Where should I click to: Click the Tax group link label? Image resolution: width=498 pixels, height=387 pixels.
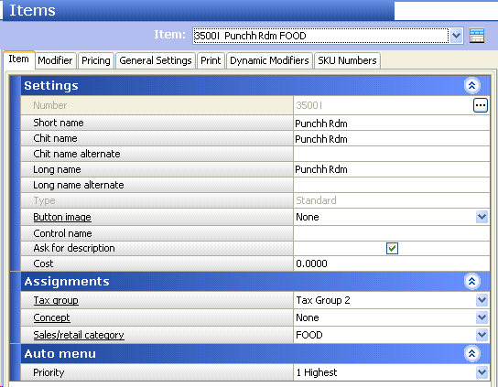(x=56, y=300)
